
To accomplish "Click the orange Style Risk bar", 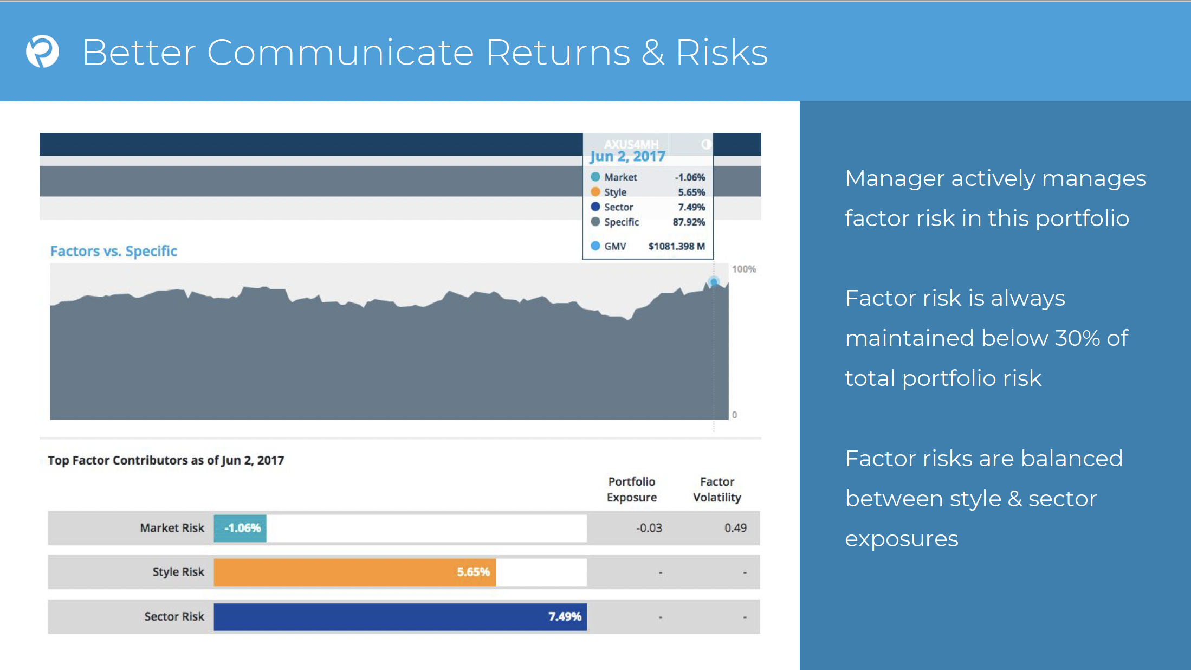I will 354,572.
